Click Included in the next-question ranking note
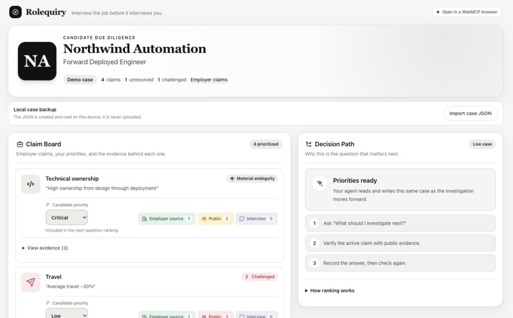This screenshot has width=513, height=318. [82, 230]
